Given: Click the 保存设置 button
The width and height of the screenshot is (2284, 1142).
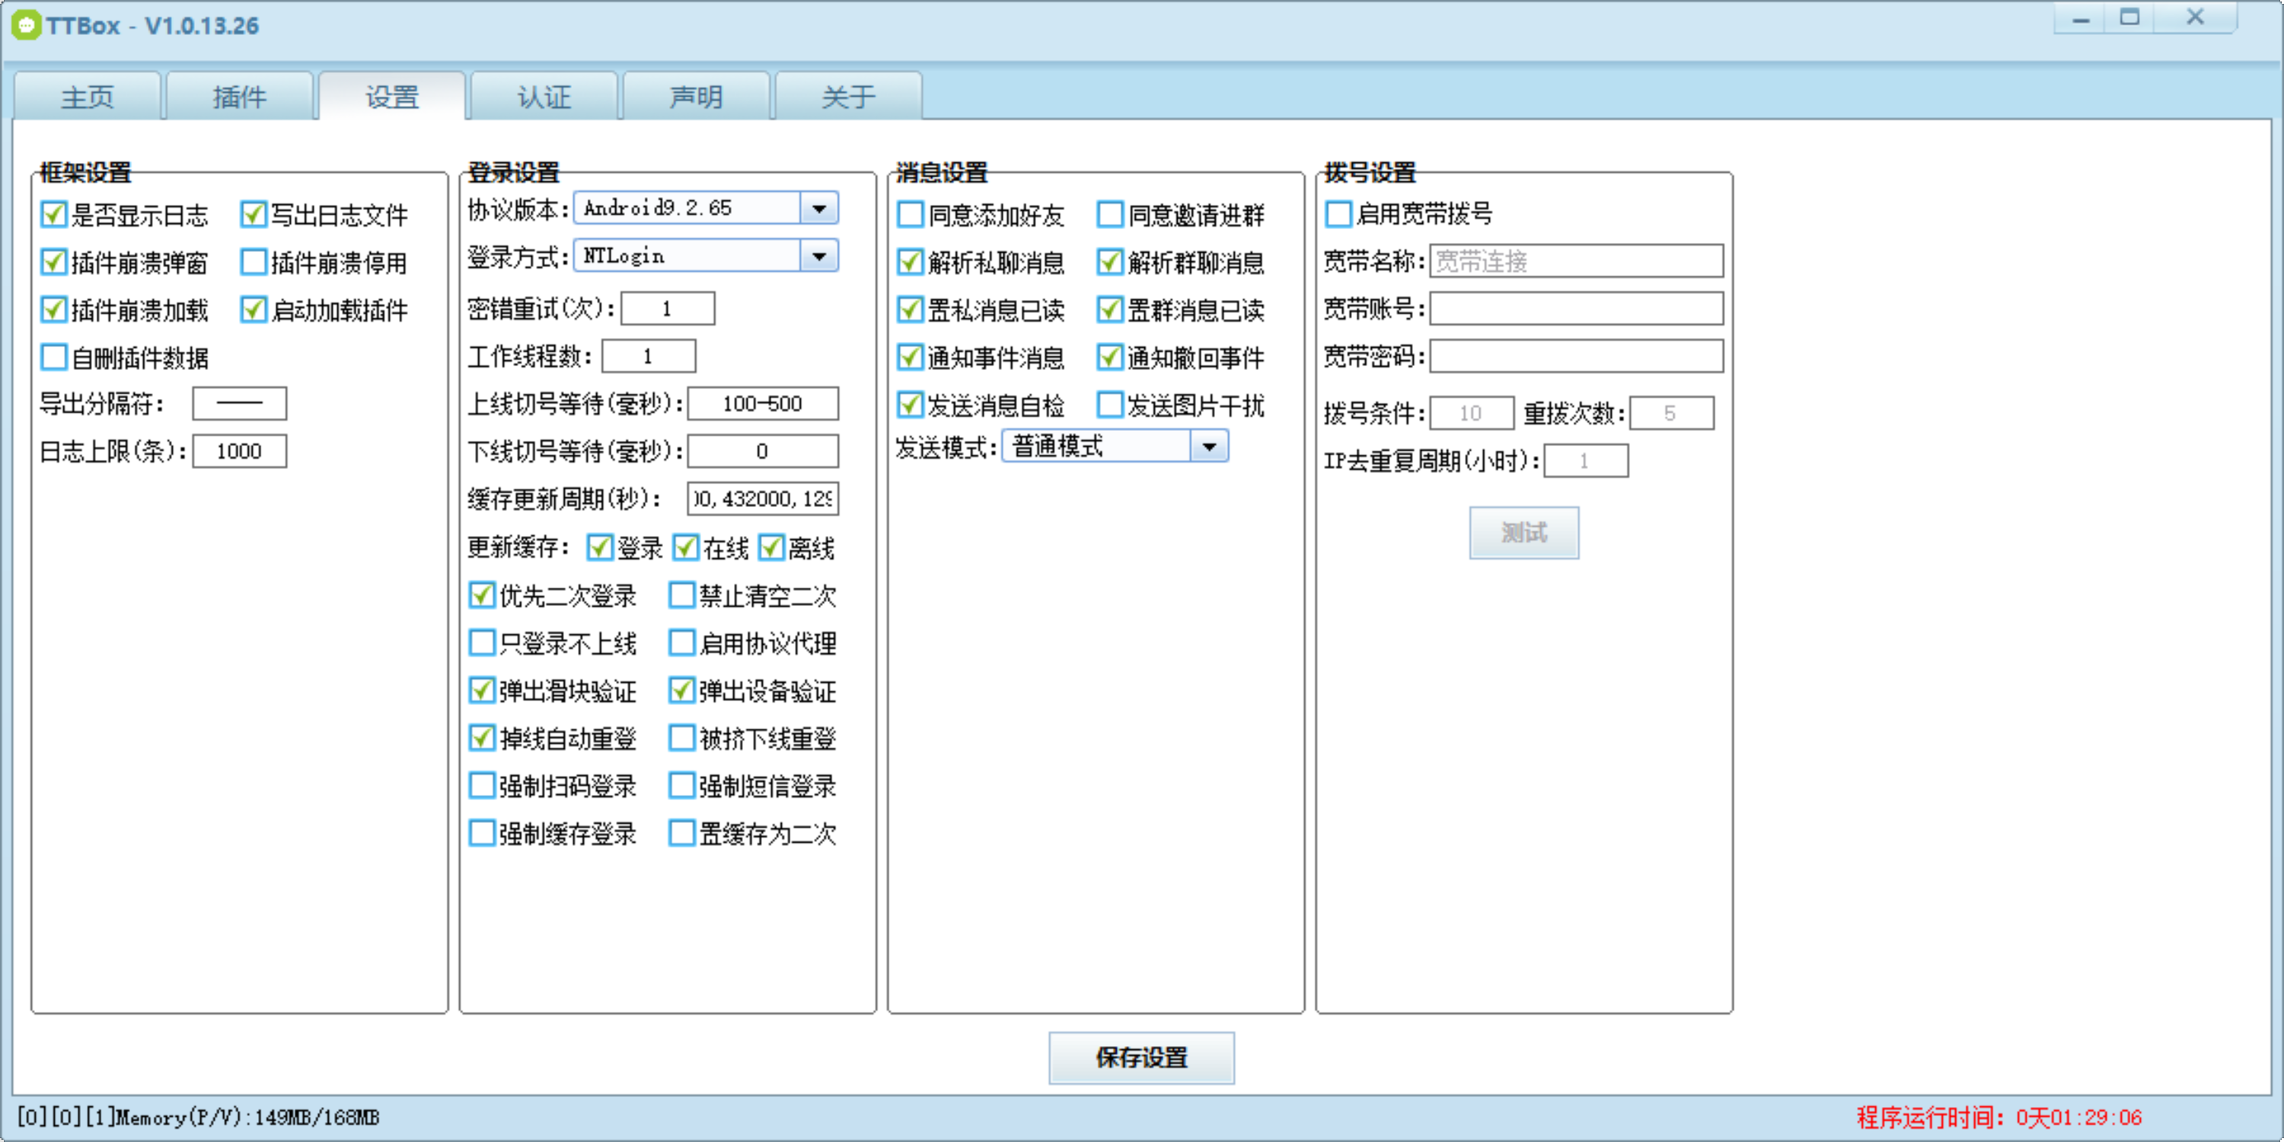Looking at the screenshot, I should click(x=1141, y=1057).
